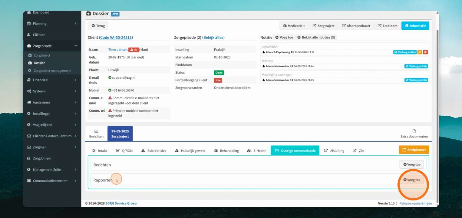Open the Huiselijk geweld tab
The height and width of the screenshot is (218, 462).
[x=190, y=150]
